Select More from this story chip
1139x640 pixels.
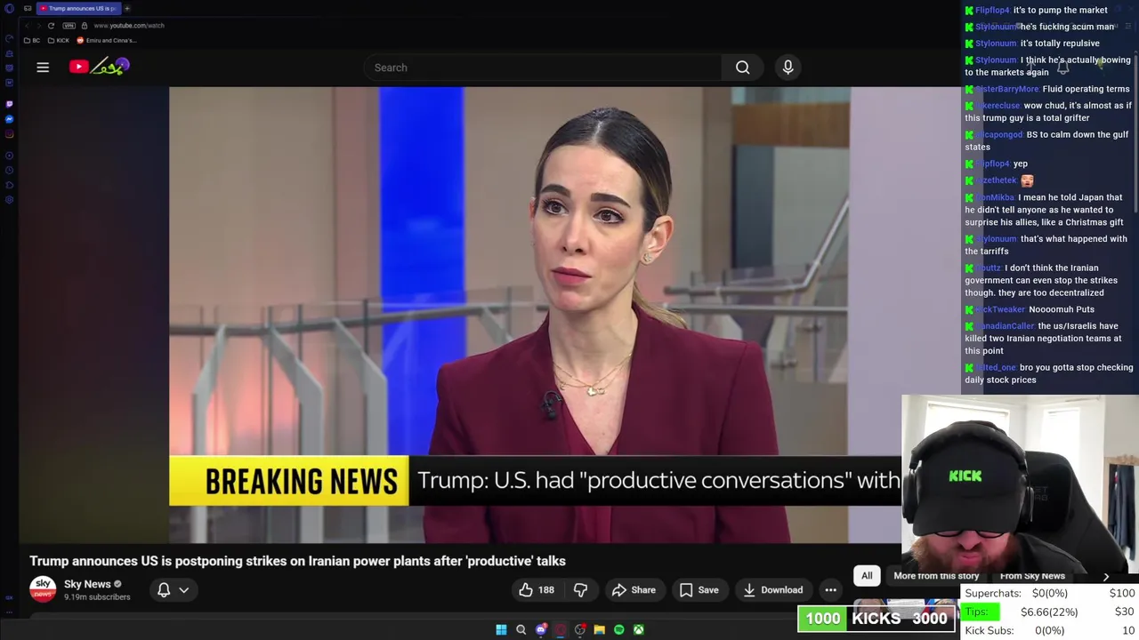click(936, 576)
